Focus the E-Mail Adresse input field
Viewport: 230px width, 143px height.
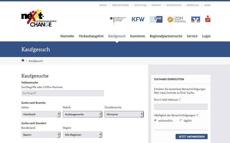[x=181, y=107]
